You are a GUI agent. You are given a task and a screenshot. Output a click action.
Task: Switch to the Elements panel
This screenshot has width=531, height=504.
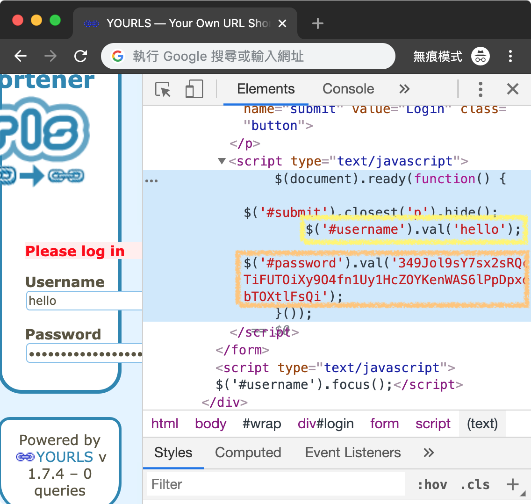click(265, 89)
